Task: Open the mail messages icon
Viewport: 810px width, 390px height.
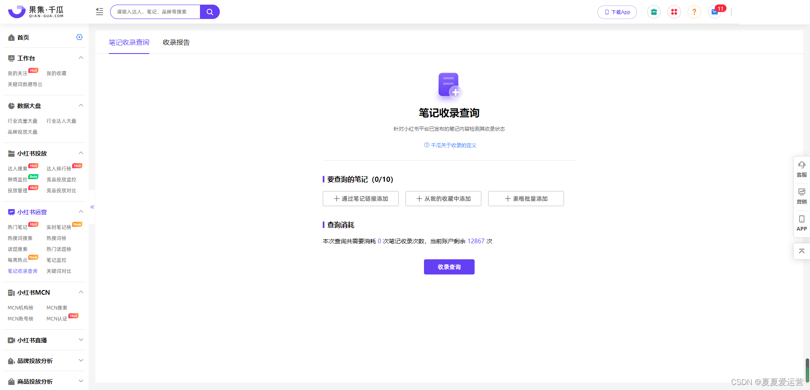Action: click(715, 12)
